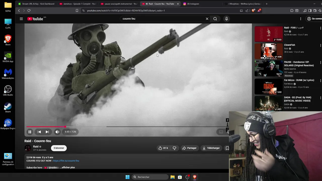Open a new browser tab
Image resolution: width=322 pixels, height=181 pixels.
(267, 4)
